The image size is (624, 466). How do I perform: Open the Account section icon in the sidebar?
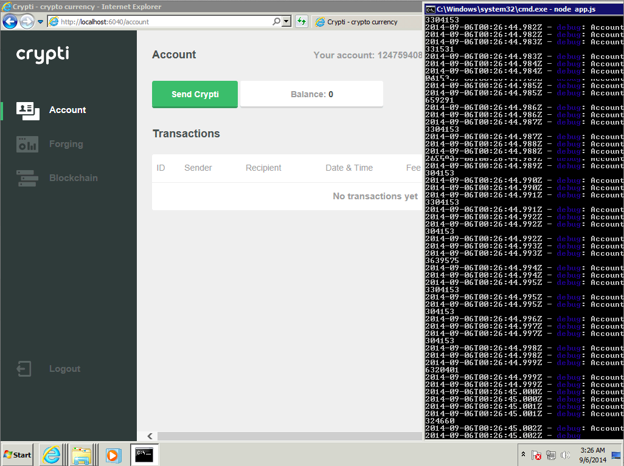(28, 111)
